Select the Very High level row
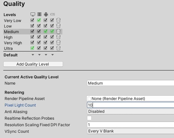 click(x=33, y=43)
